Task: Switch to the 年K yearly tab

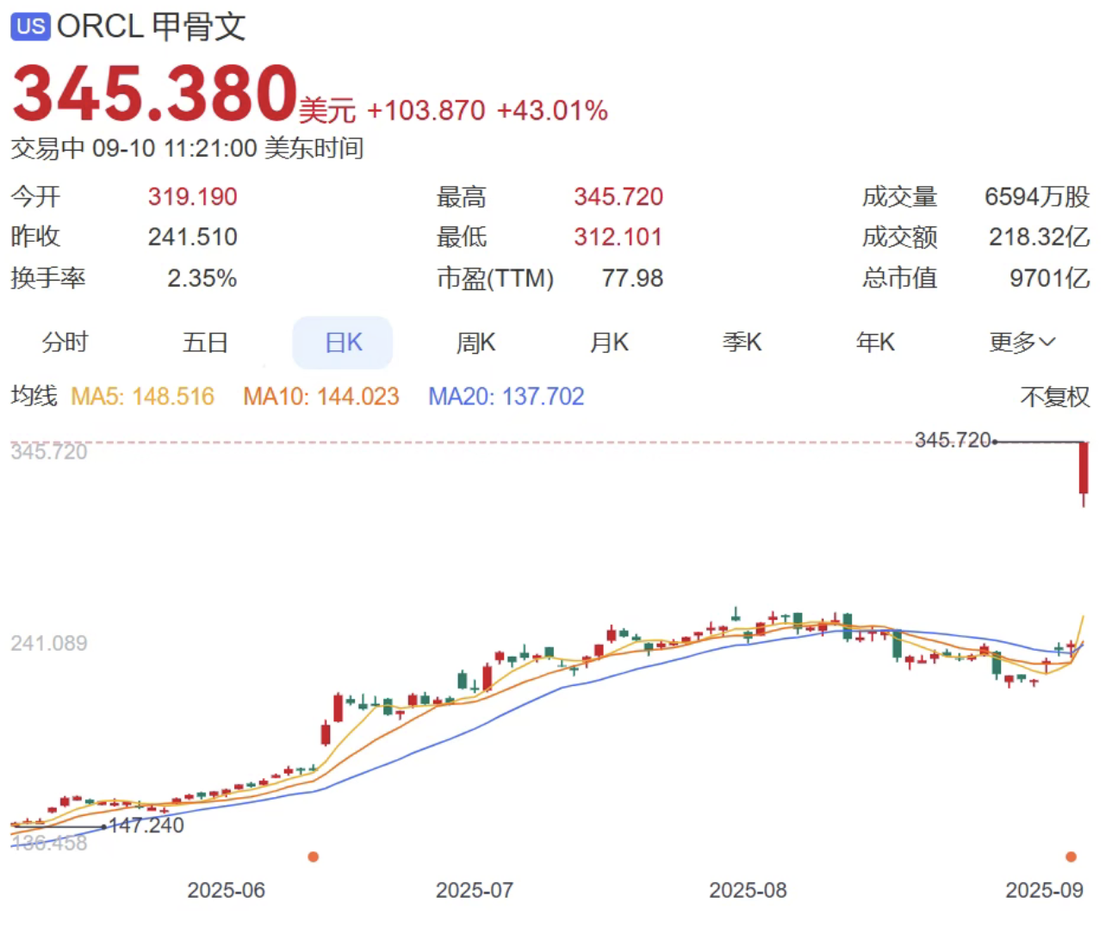Action: point(875,343)
